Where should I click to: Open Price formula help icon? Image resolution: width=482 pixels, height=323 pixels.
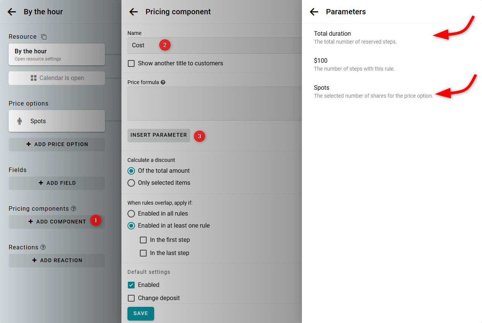(x=163, y=82)
